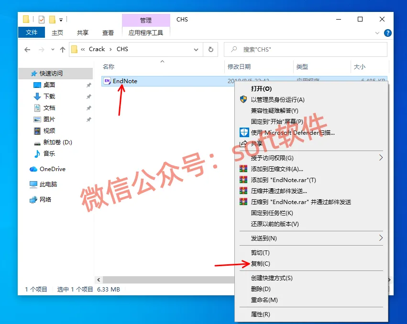Viewport: 407px width, 324px height.
Task: Switch to the 主页 ribbon tab
Action: 57,32
